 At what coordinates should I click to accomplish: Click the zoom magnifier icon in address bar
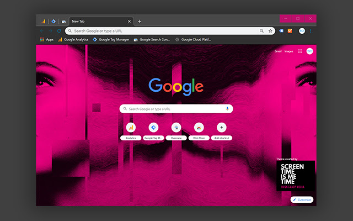pos(261,31)
